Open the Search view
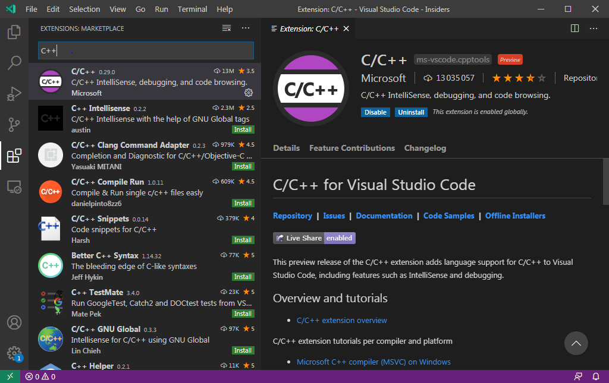The height and width of the screenshot is (383, 609). [x=13, y=62]
